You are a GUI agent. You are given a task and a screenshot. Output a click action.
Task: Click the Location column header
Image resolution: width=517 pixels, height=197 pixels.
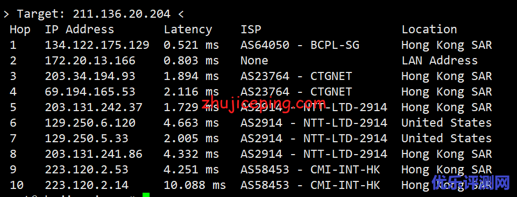[x=429, y=30]
